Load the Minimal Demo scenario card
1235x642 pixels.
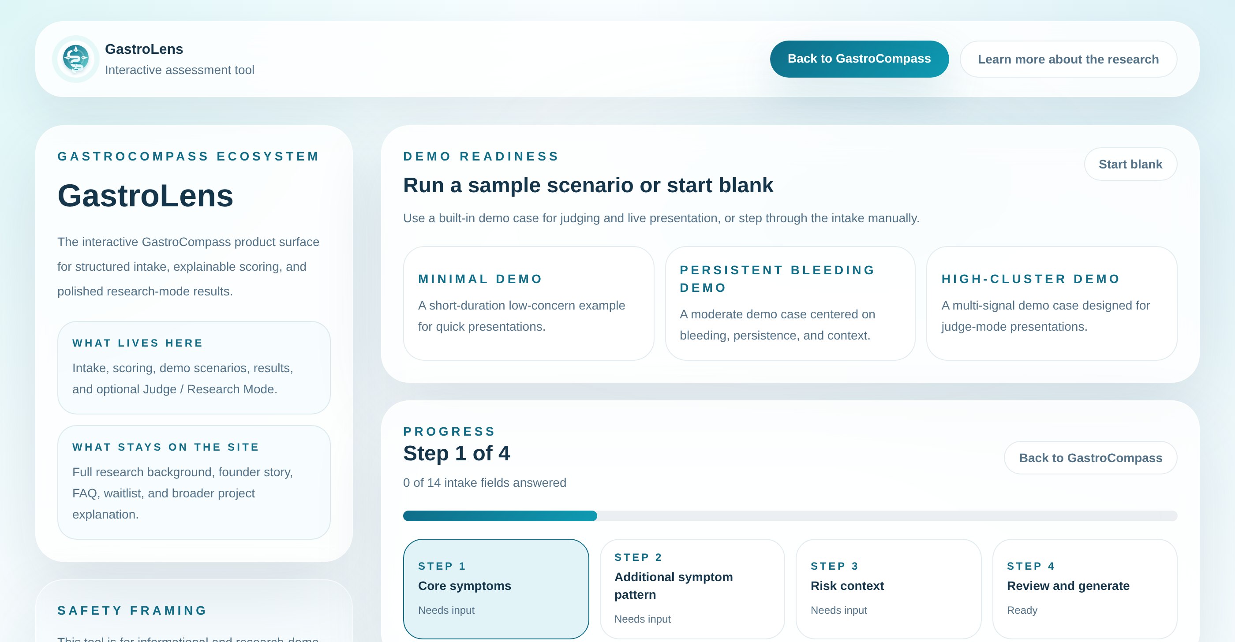pos(528,303)
